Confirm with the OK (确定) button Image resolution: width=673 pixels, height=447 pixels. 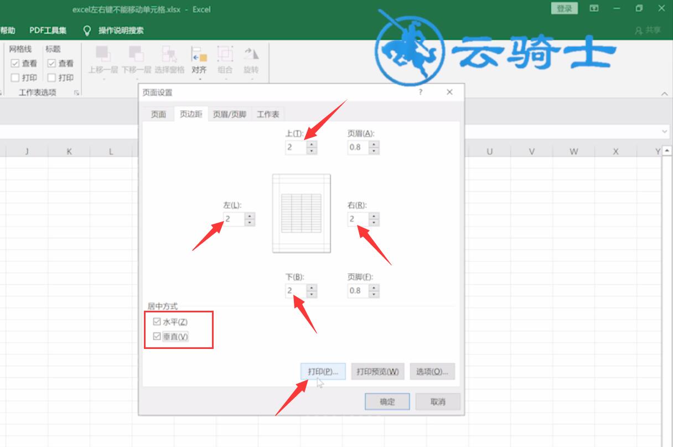pos(387,402)
